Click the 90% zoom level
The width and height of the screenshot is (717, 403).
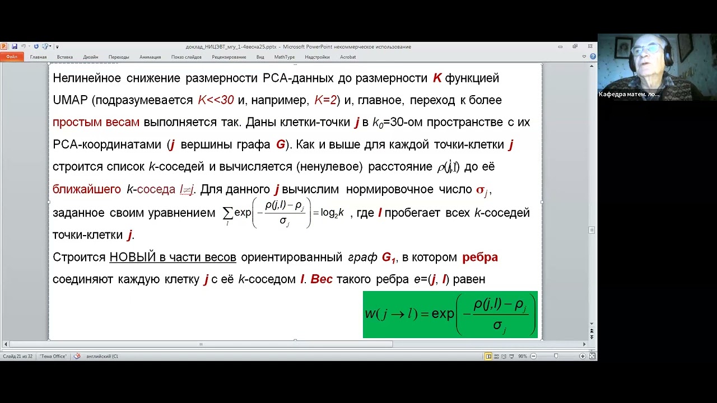523,356
